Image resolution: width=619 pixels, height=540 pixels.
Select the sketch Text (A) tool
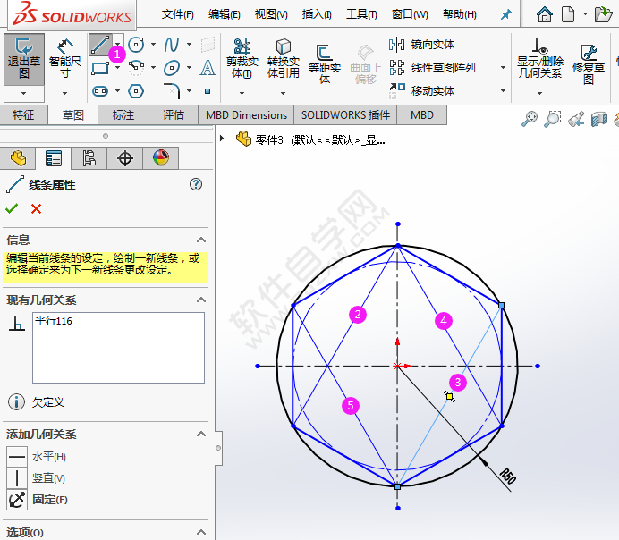[x=208, y=68]
